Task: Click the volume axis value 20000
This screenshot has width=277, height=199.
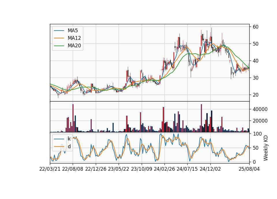Action: tap(260, 121)
